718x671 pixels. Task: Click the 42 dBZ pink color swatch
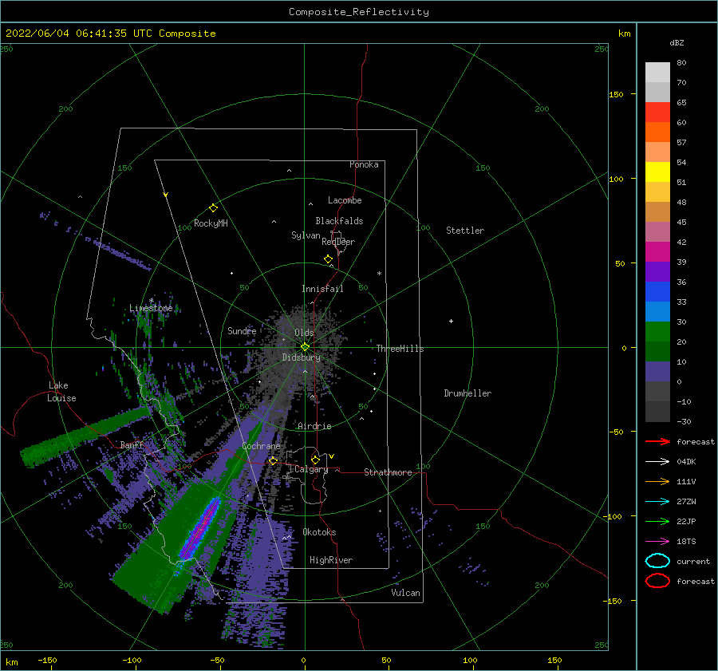(x=657, y=231)
